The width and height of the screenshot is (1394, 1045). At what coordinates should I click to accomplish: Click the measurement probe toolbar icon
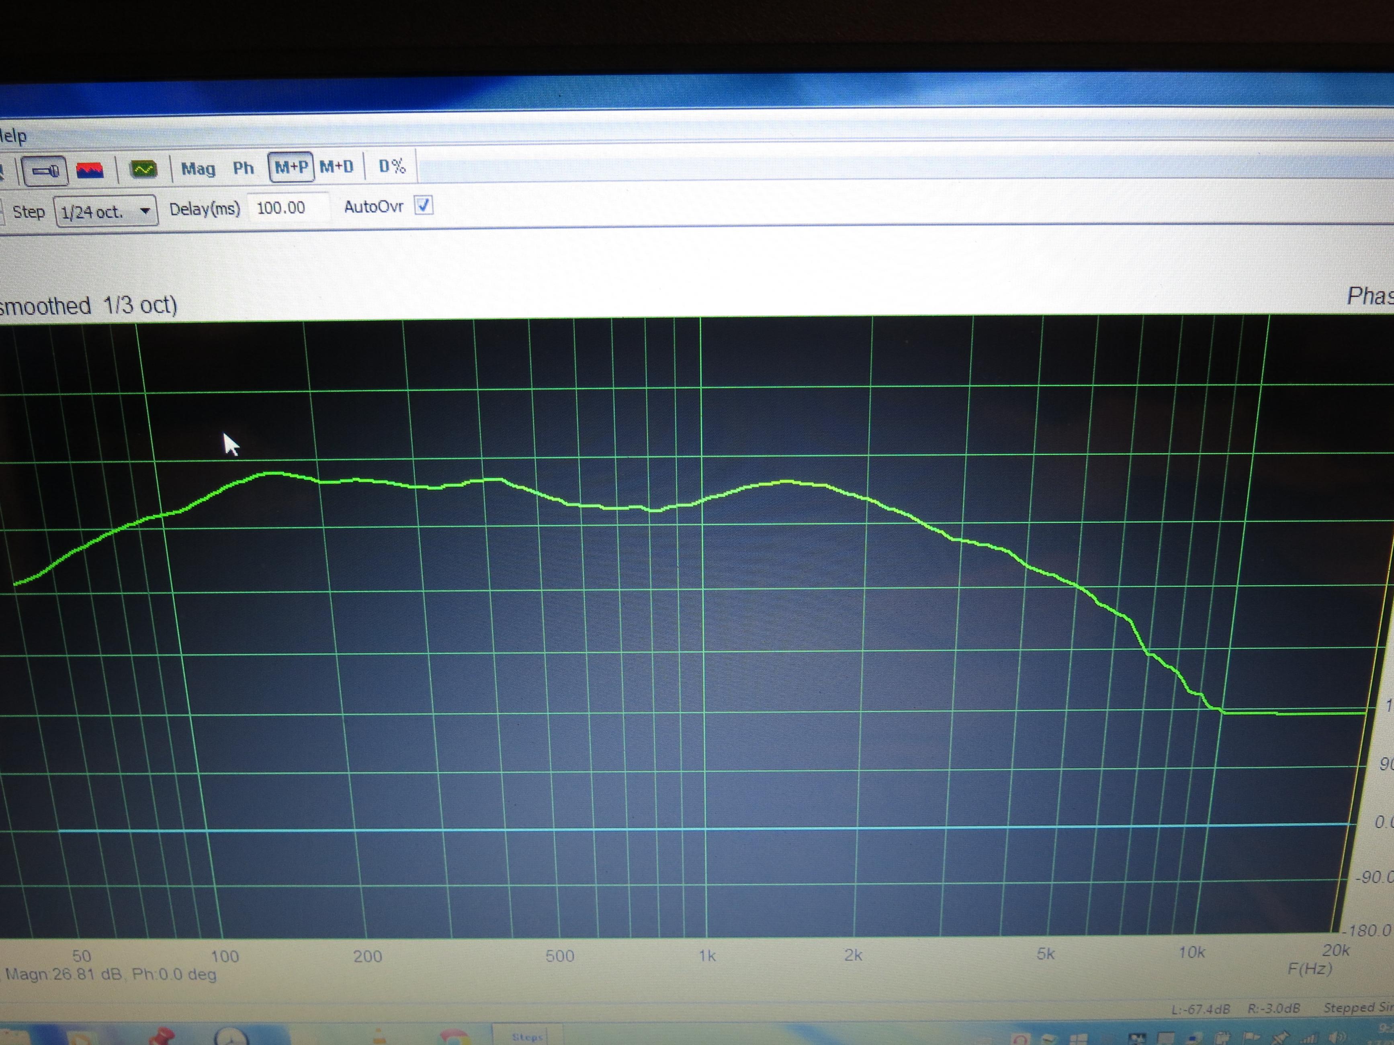tap(45, 171)
